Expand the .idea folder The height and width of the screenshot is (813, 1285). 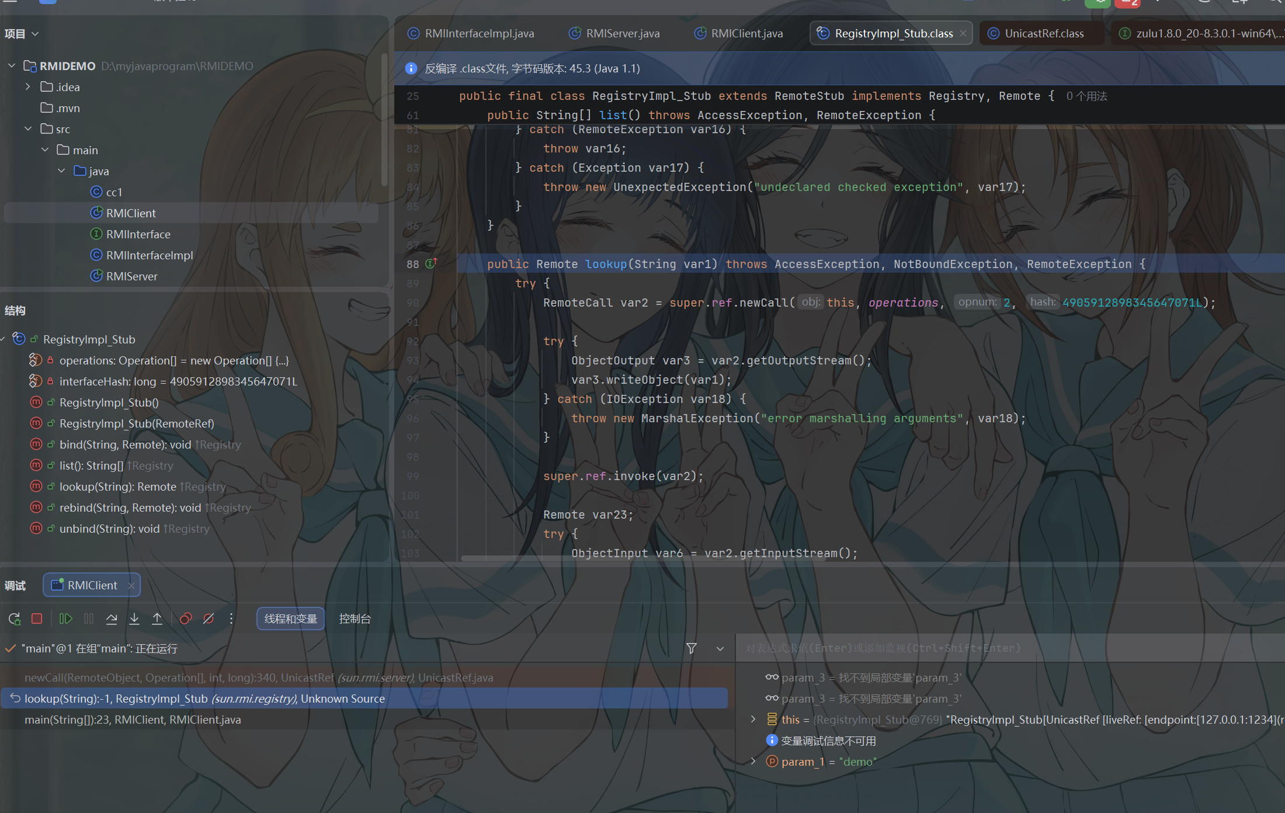27,86
